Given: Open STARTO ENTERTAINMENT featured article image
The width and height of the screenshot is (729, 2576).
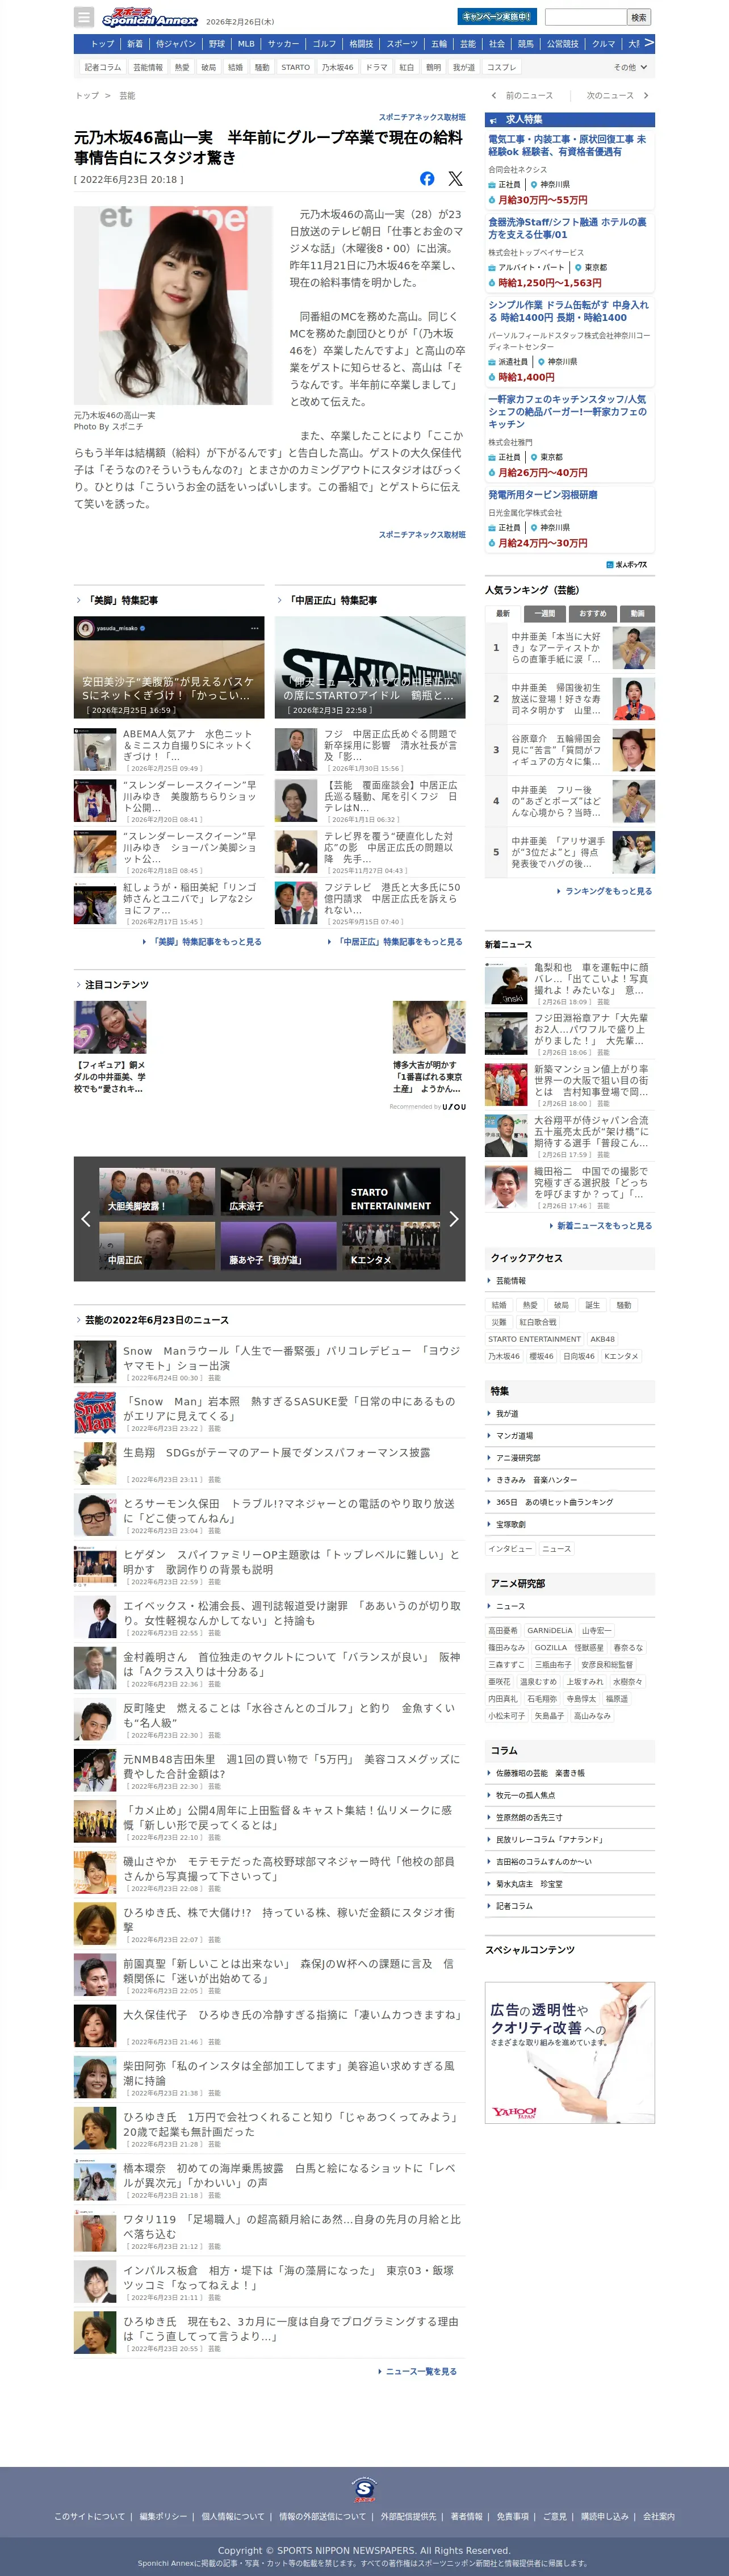Looking at the screenshot, I should tap(370, 667).
